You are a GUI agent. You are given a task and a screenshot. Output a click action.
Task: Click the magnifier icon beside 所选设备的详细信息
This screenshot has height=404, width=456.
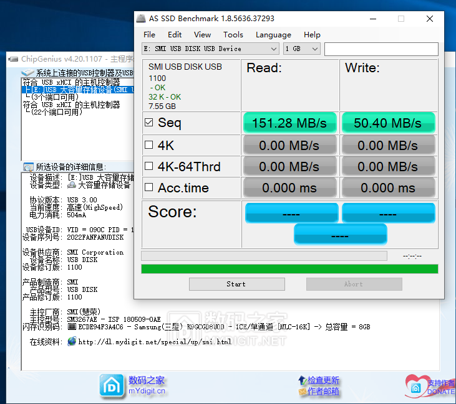(x=28, y=167)
